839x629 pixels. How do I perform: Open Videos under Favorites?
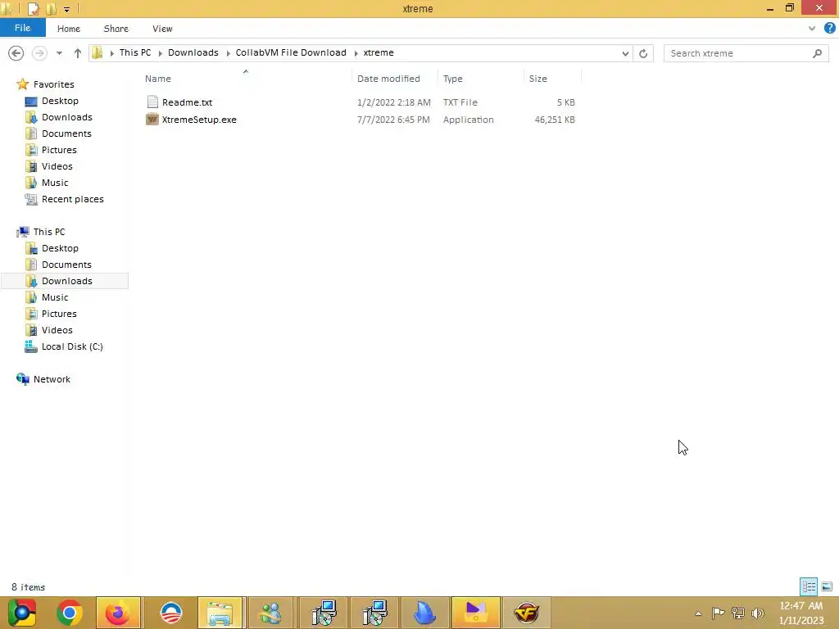57,166
